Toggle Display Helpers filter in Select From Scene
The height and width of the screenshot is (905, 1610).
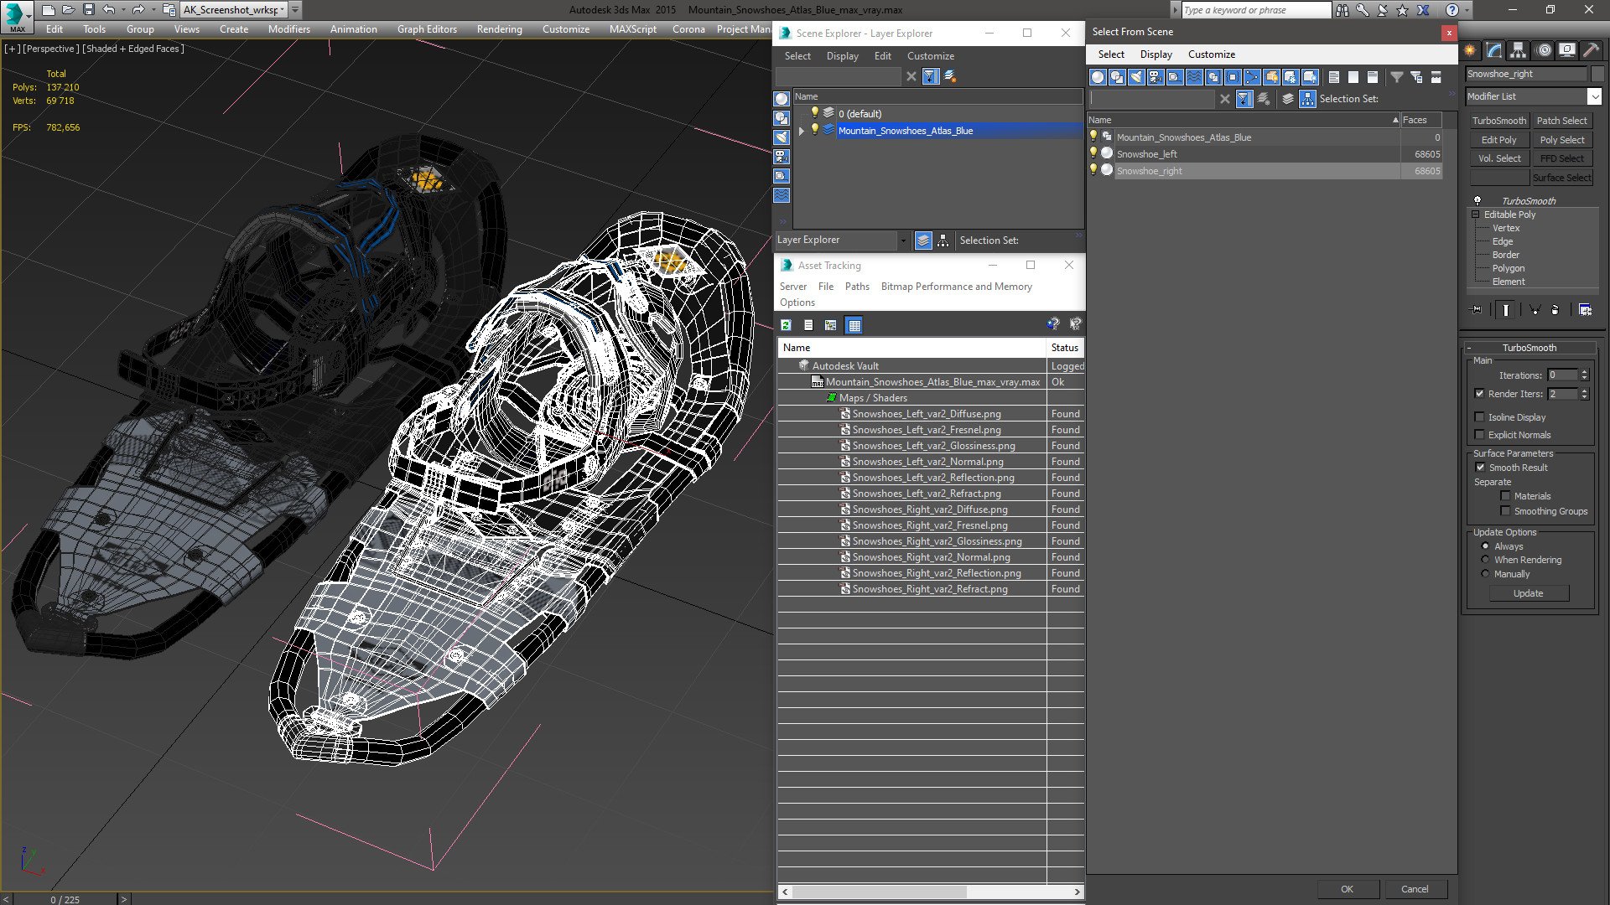pyautogui.click(x=1175, y=77)
